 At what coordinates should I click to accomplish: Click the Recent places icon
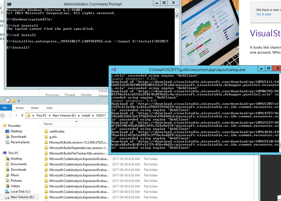tap(7, 142)
